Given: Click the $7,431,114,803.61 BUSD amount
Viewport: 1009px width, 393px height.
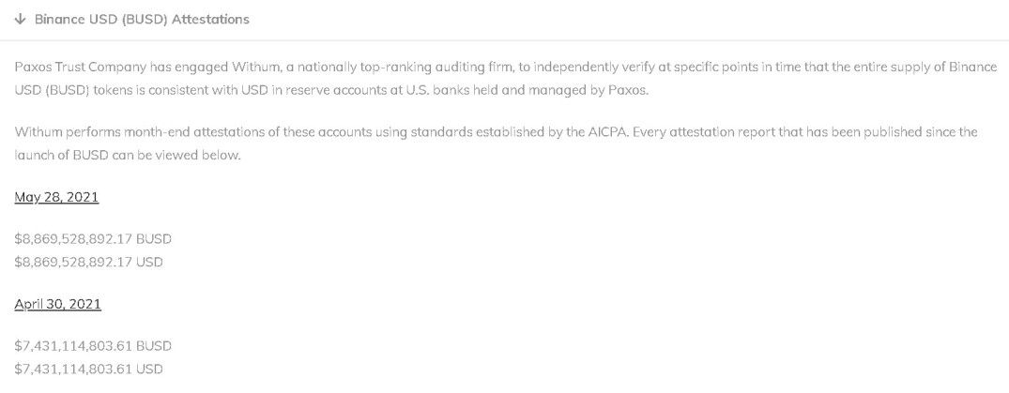Looking at the screenshot, I should coord(93,346).
